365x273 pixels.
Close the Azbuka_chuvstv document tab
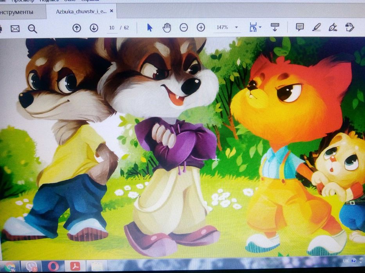(x=111, y=11)
